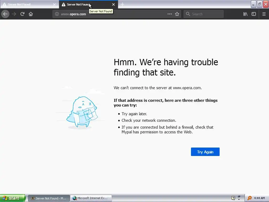Restore down the browser window
This screenshot has height=202, width=269.
click(x=260, y=4)
